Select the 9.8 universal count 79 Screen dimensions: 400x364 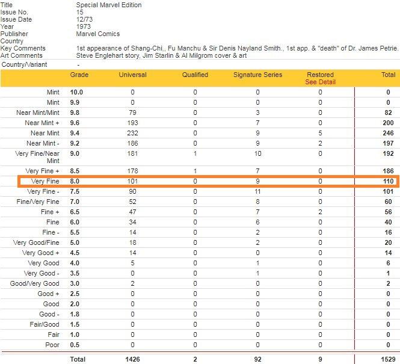133,113
